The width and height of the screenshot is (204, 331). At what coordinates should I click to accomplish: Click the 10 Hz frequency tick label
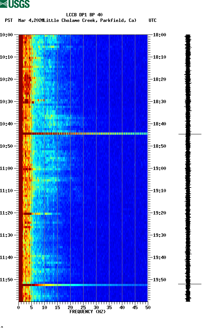coord(44,308)
